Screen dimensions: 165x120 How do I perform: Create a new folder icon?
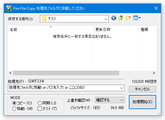pyautogui.click(x=128, y=18)
